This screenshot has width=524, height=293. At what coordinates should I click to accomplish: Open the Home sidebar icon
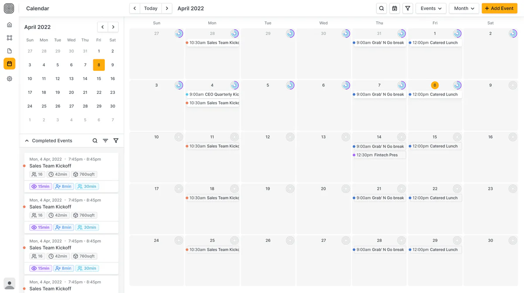(x=10, y=25)
